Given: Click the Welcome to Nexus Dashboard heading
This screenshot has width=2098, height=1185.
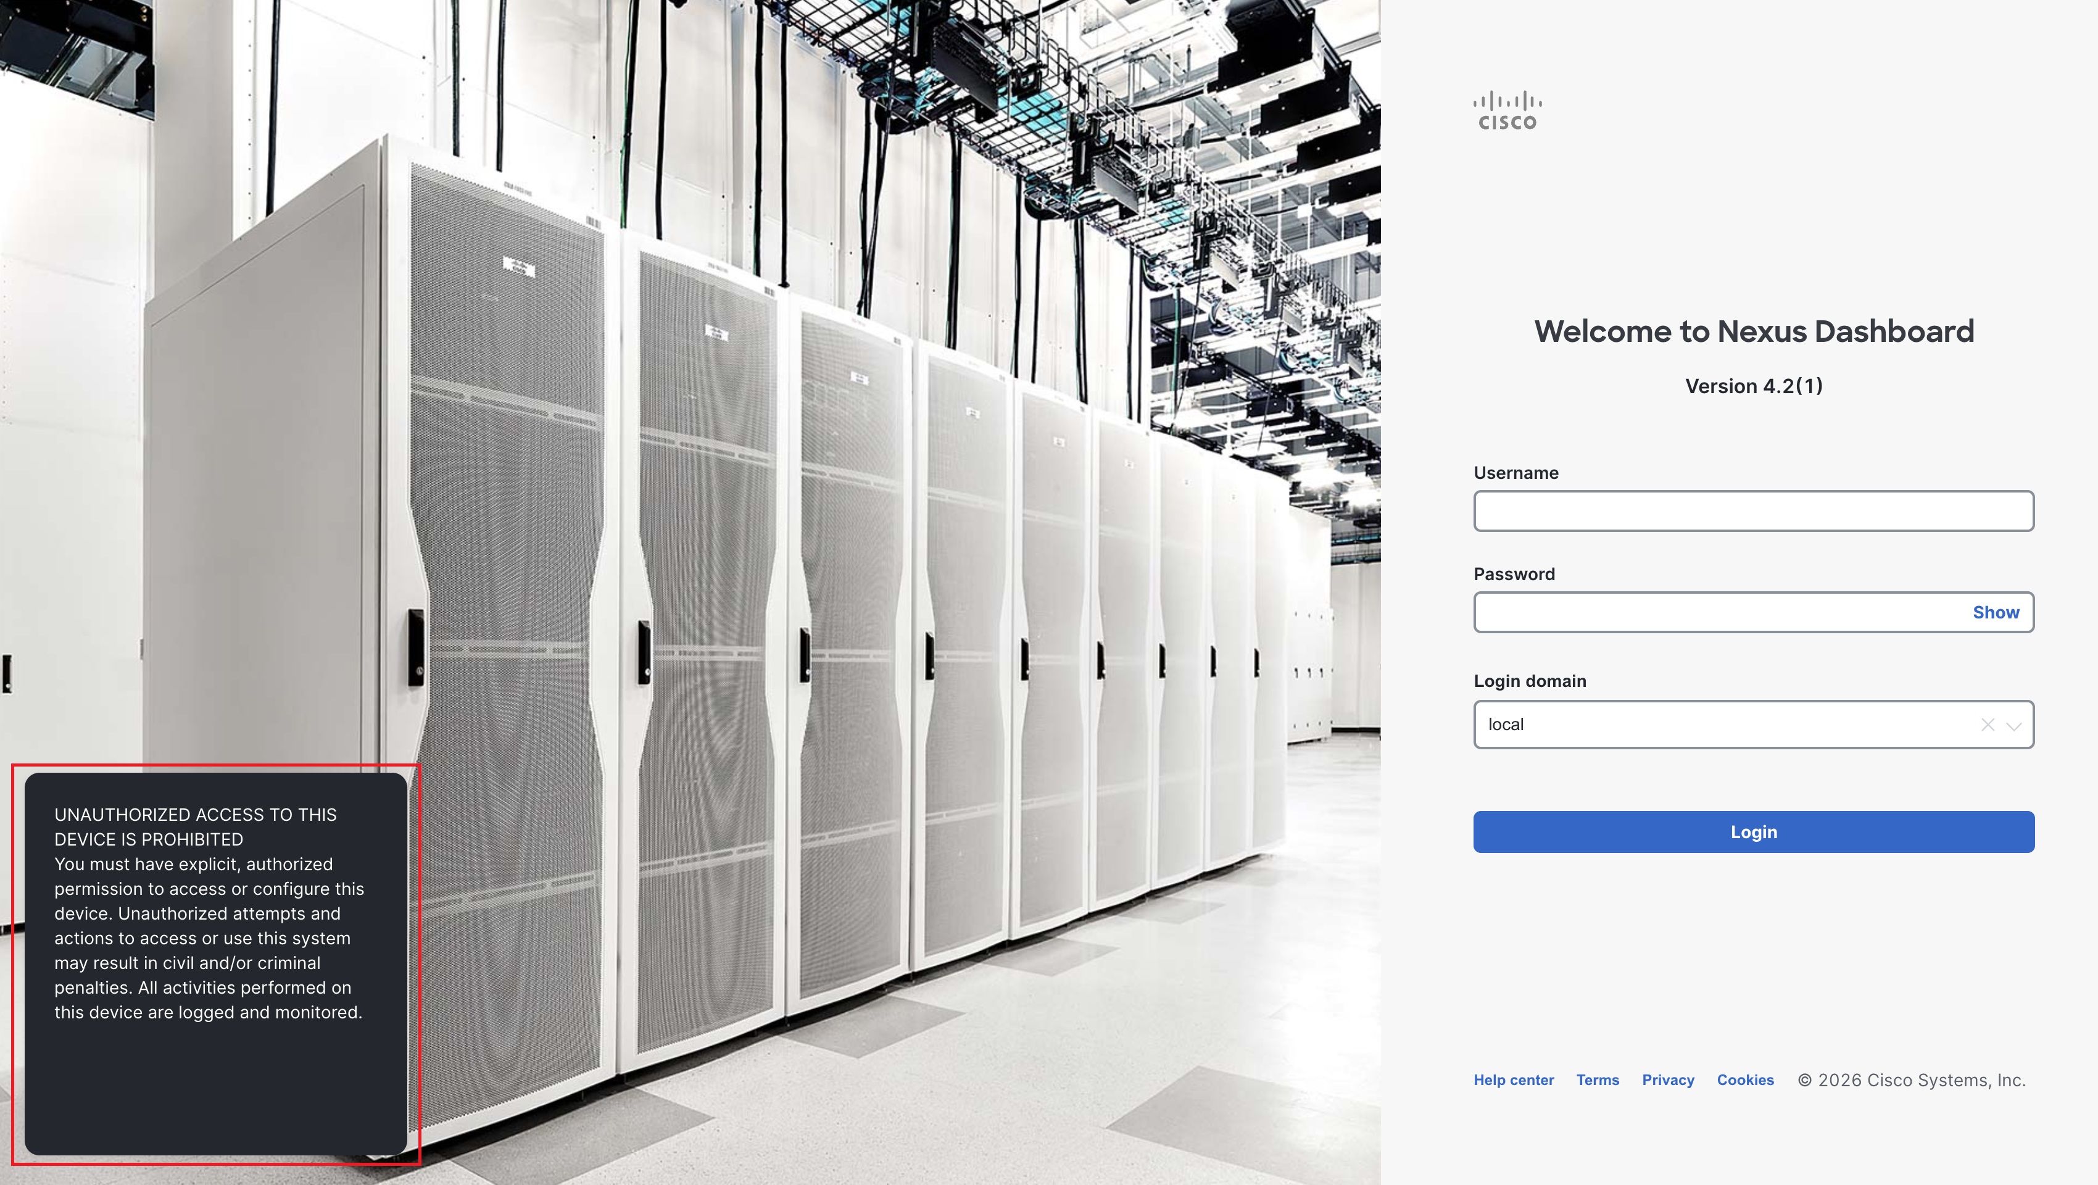Looking at the screenshot, I should (1754, 331).
